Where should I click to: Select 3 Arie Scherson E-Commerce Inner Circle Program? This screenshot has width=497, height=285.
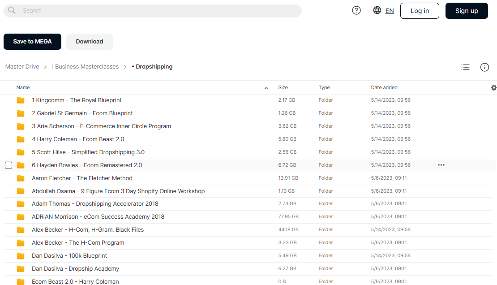102,126
